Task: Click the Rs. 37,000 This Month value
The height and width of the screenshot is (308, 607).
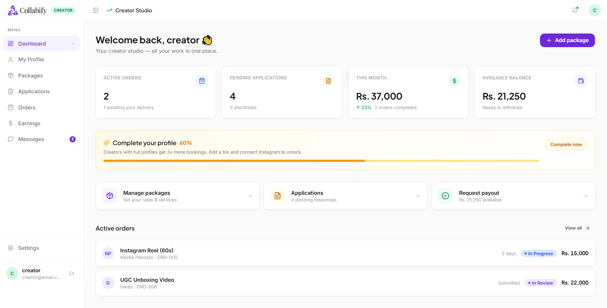Action: [379, 96]
